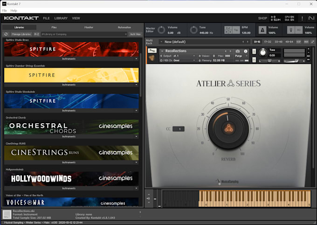Click the PV button on instrument header

pos(309,60)
